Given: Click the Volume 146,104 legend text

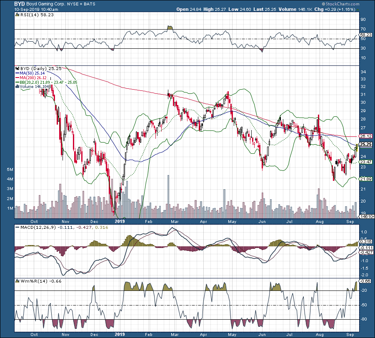Looking at the screenshot, I should 35,87.
